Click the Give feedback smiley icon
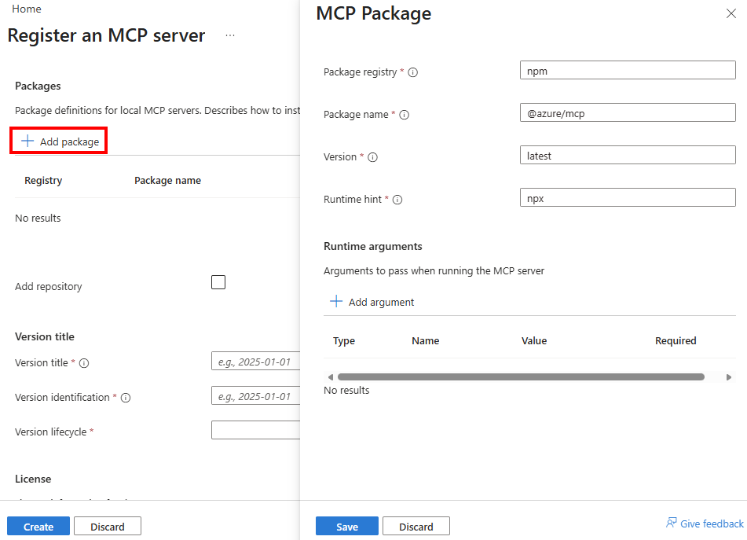The image size is (747, 540). (672, 523)
